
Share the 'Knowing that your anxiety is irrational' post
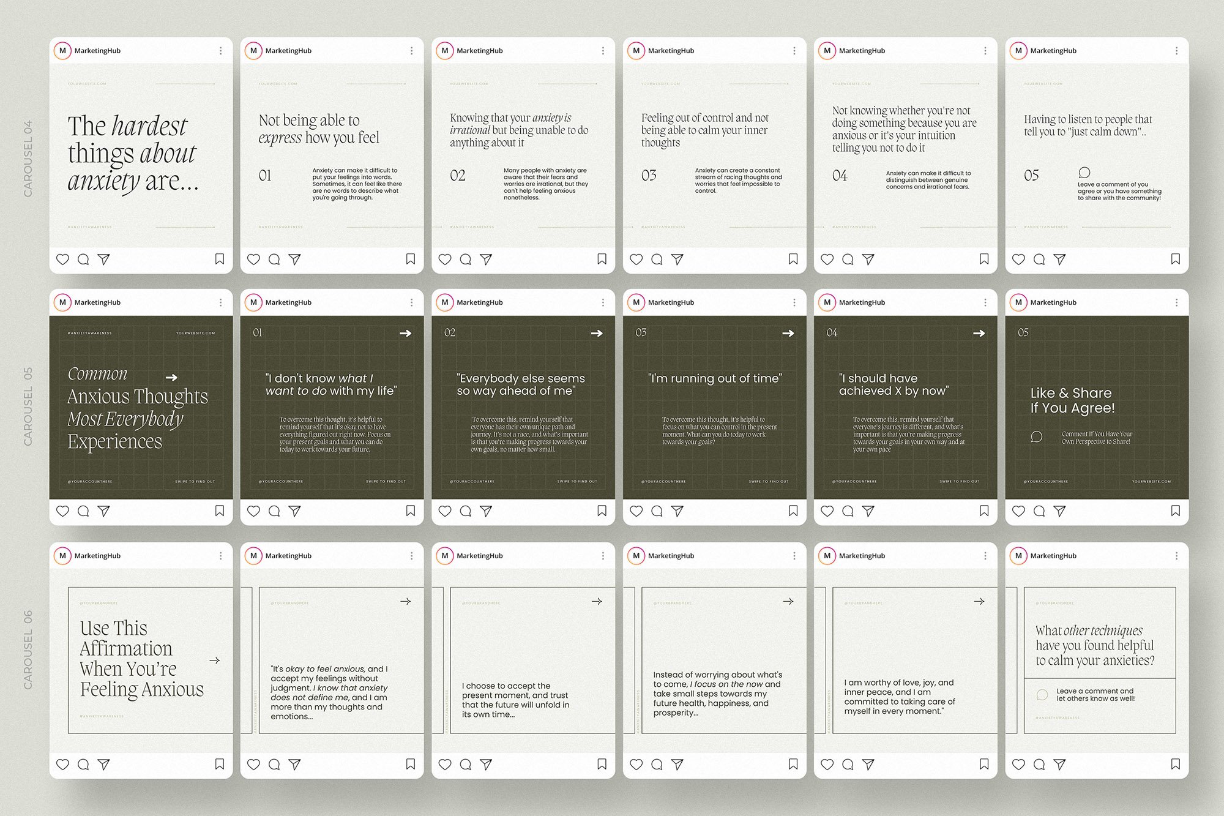(x=486, y=260)
